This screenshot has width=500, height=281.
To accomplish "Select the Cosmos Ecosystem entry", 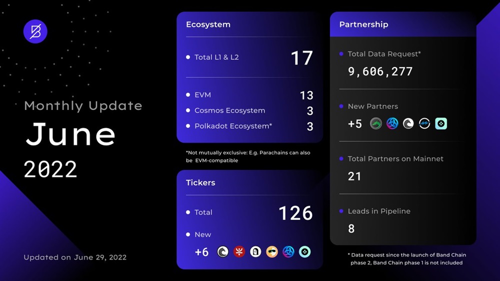I will click(229, 110).
